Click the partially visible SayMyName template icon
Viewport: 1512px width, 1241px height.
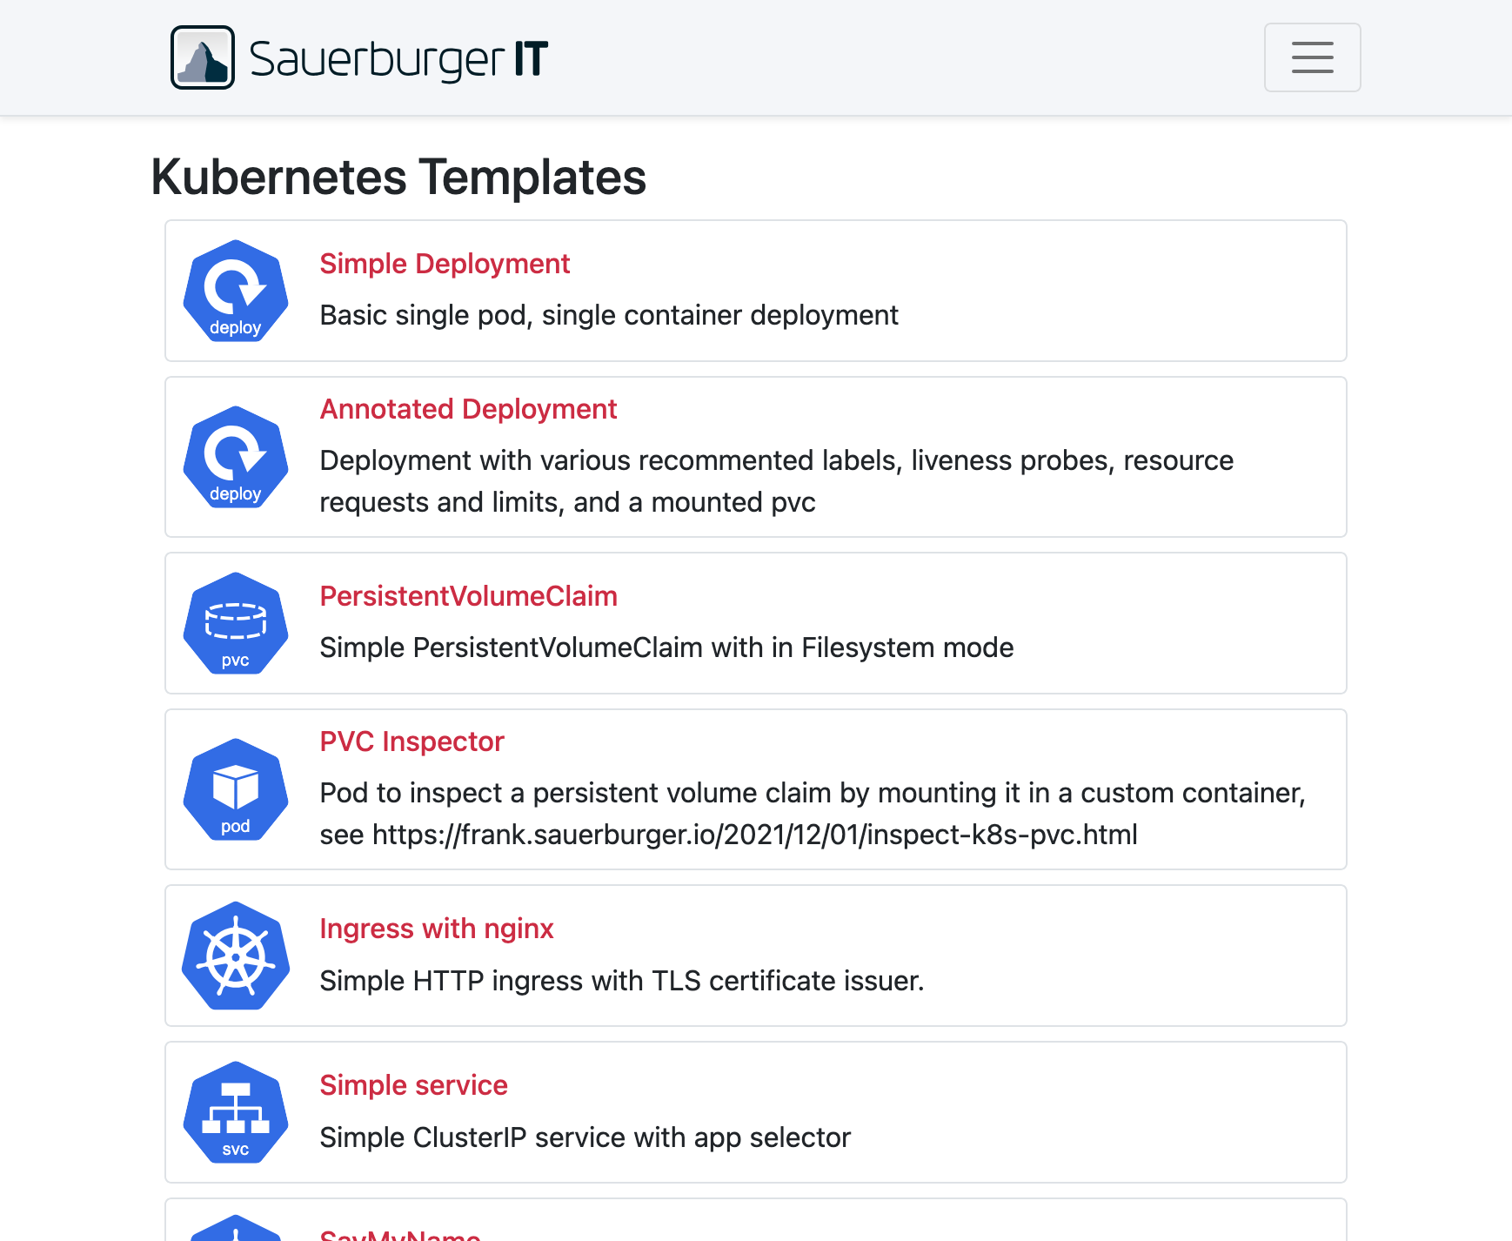point(234,1231)
